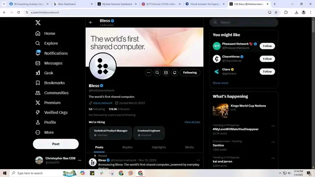Switch to Bless Dashboard browser tab
Image resolution: width=315 pixels, height=177 pixels.
pos(73,4)
